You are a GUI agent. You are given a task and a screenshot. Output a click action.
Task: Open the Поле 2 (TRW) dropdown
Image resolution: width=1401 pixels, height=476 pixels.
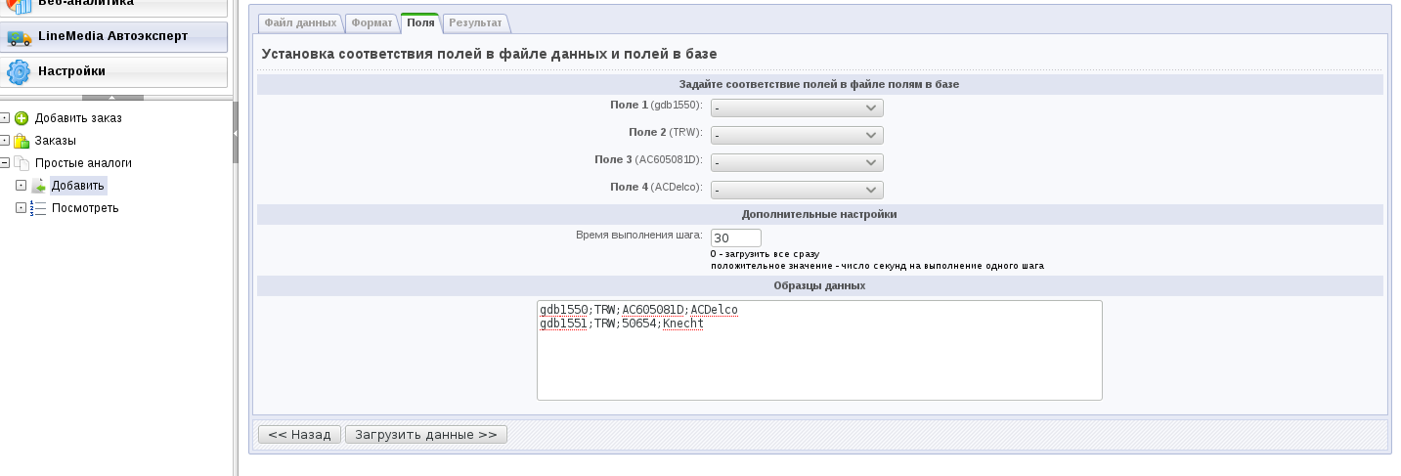tap(797, 136)
